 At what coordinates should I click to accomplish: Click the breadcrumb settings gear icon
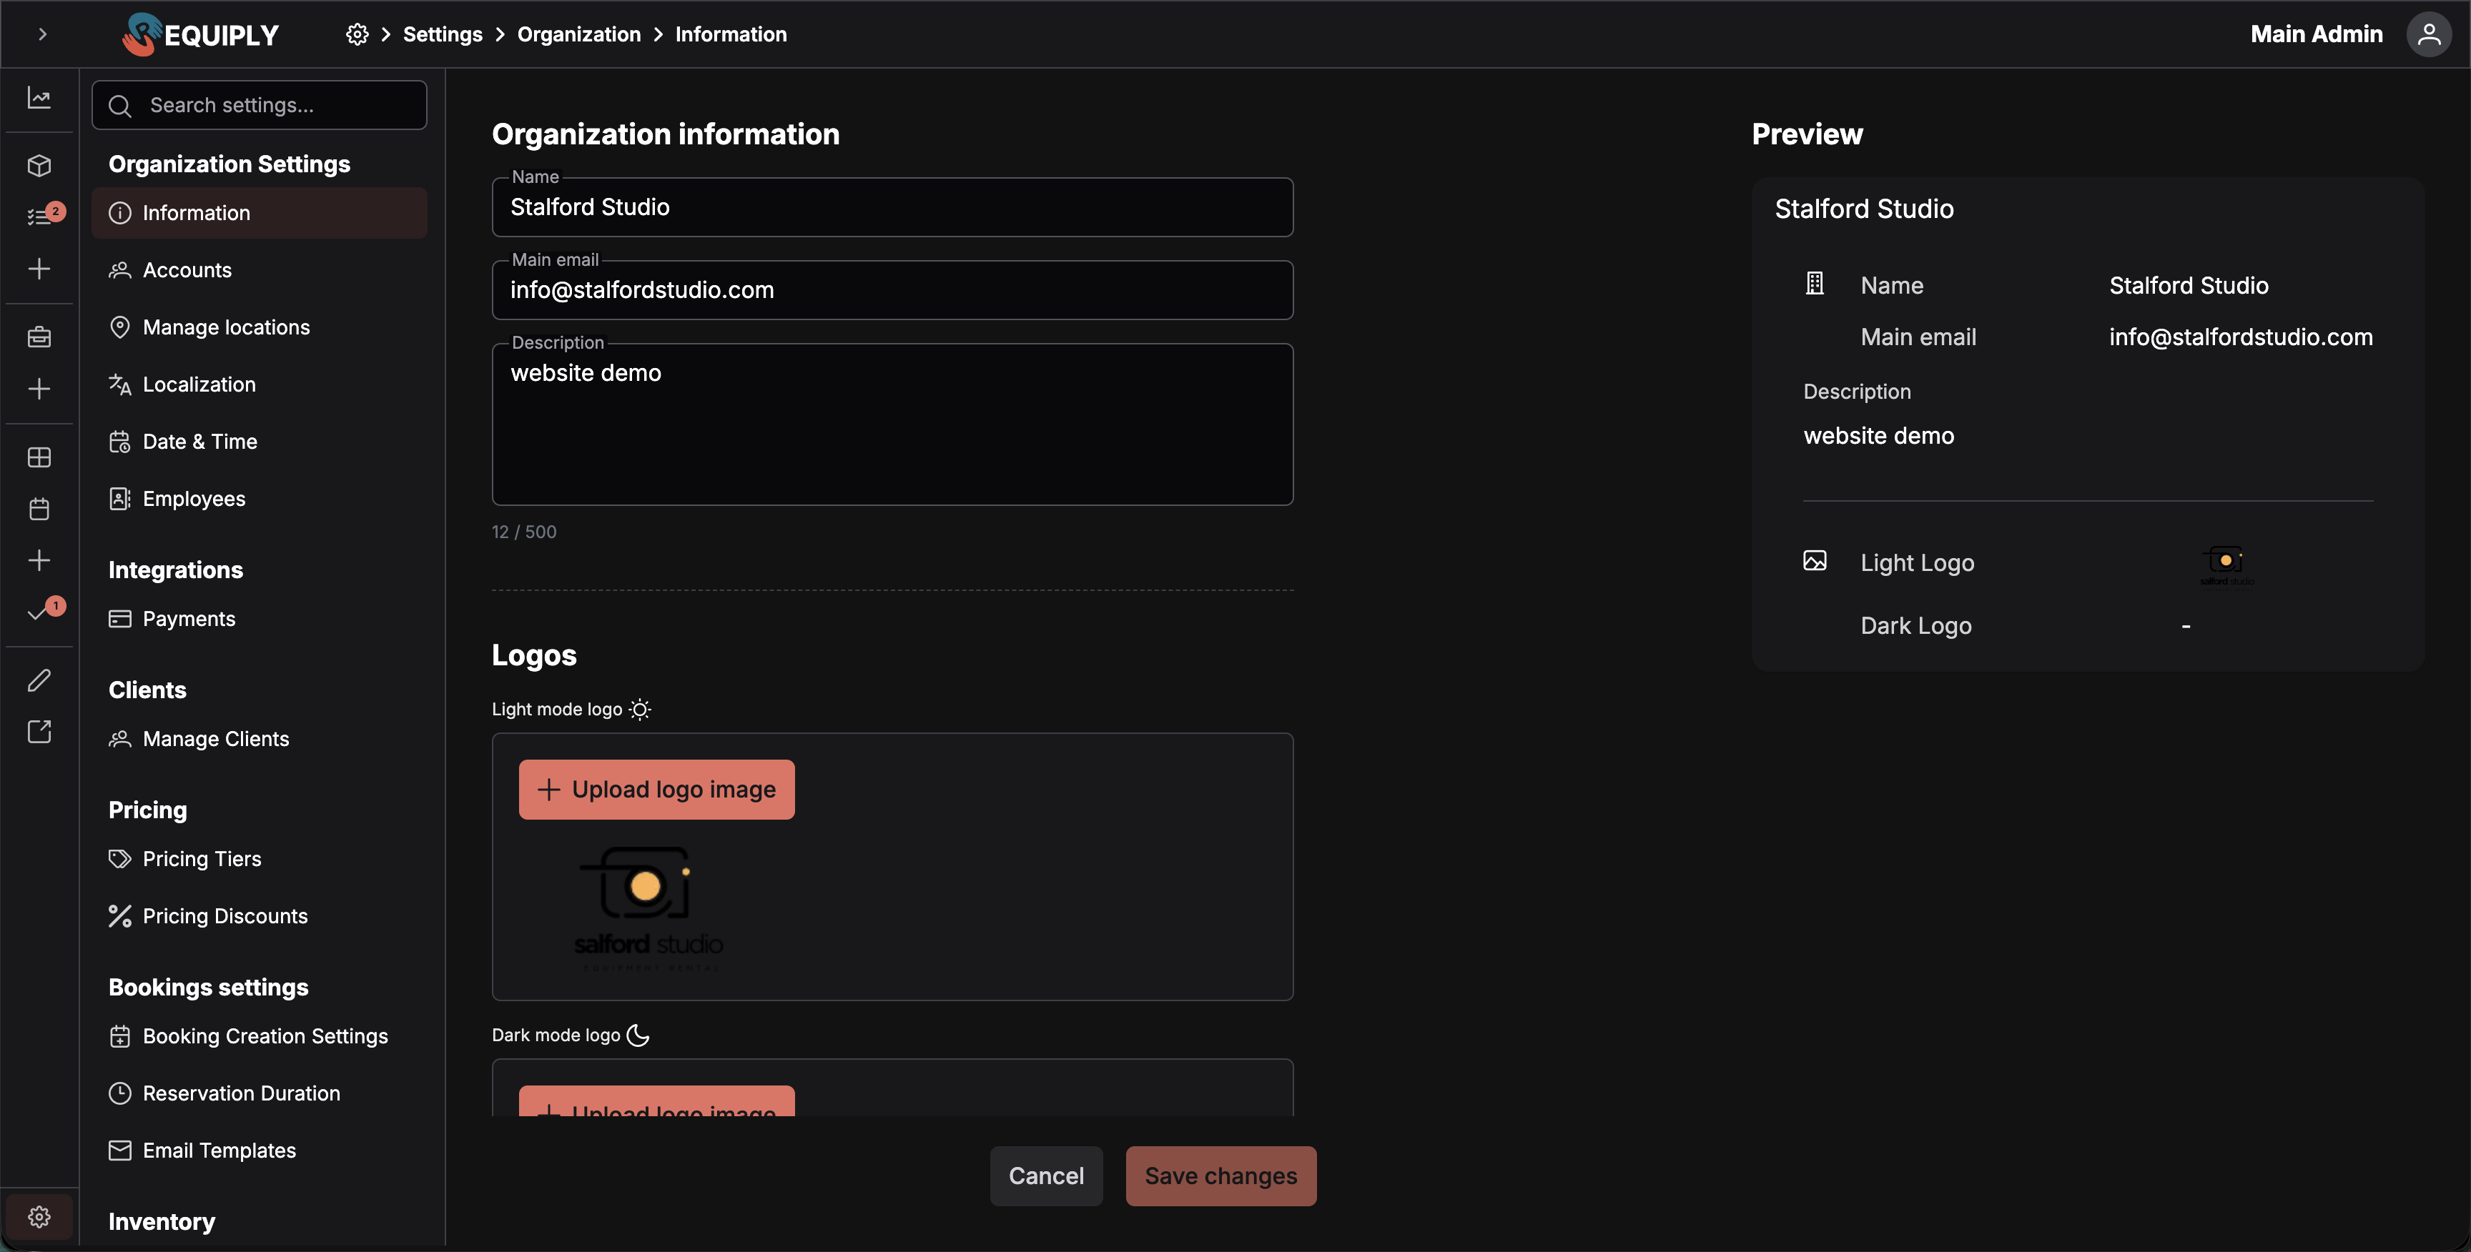[357, 34]
